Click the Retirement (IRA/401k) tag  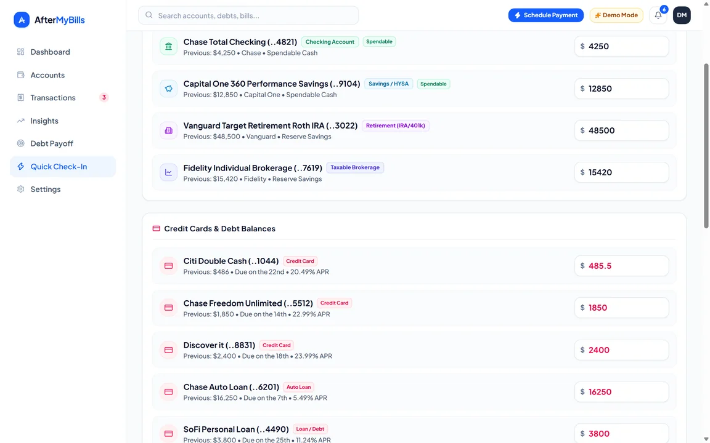(395, 126)
